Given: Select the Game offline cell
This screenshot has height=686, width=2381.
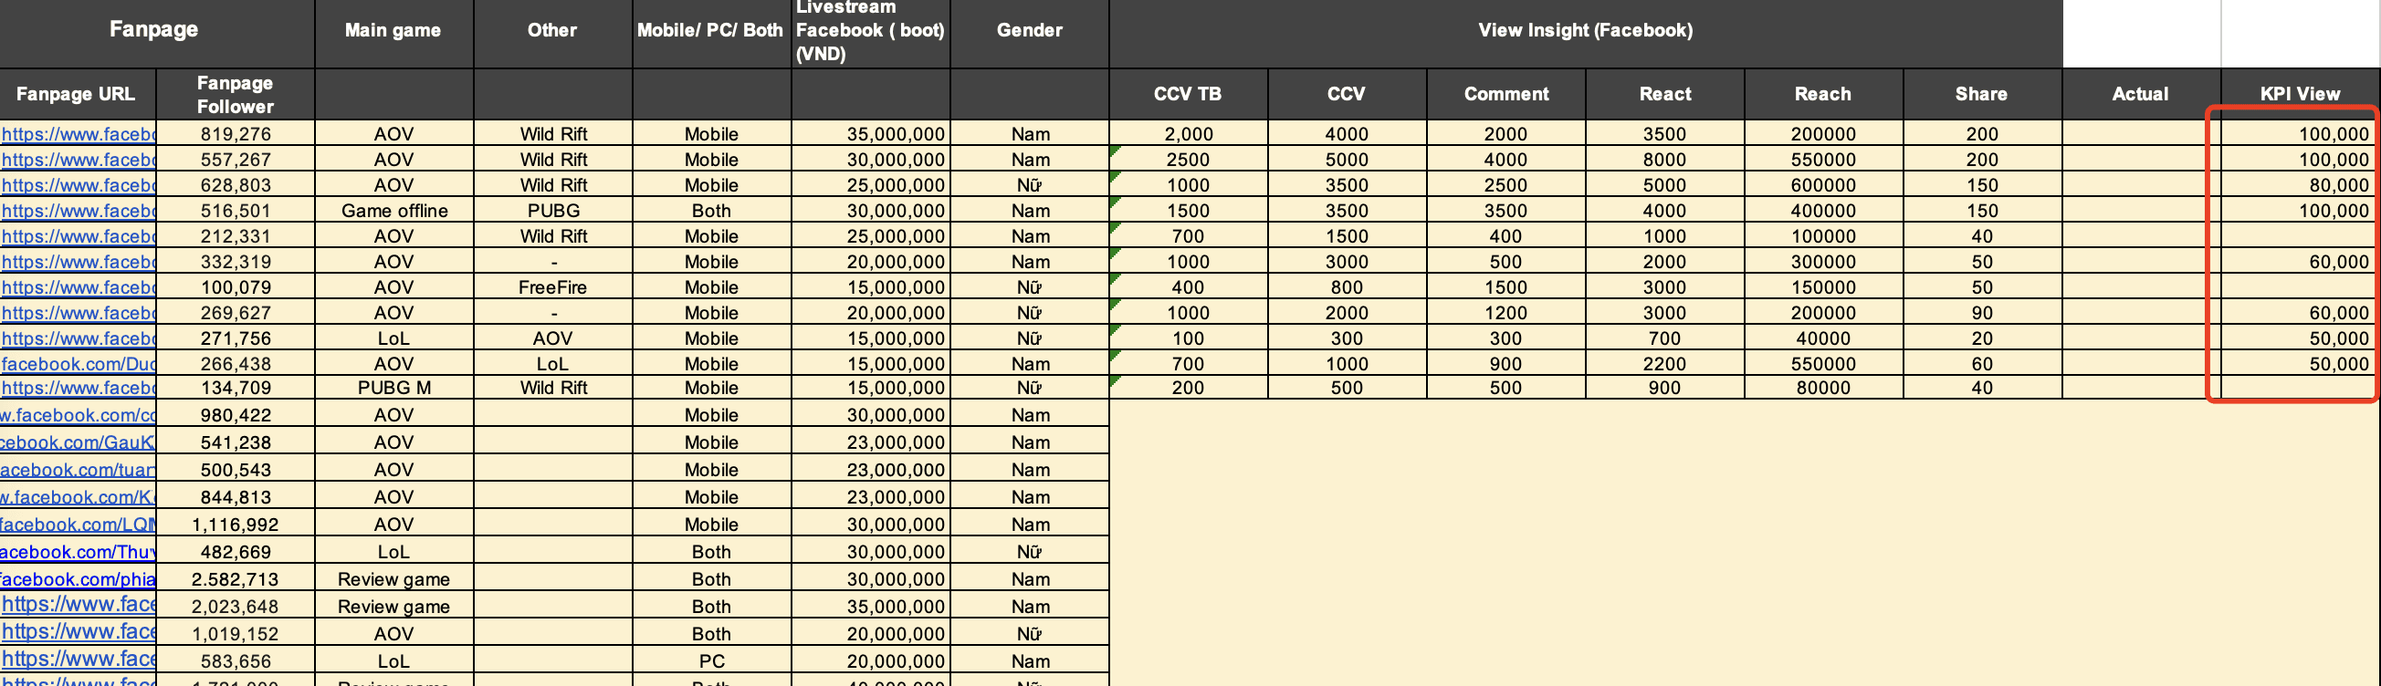Looking at the screenshot, I should click(x=393, y=211).
